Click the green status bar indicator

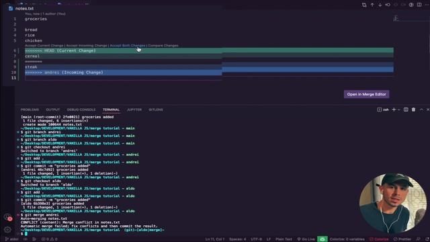pyautogui.click(x=322, y=239)
